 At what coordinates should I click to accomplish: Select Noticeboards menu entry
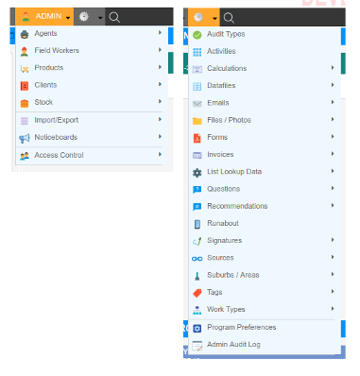(56, 137)
